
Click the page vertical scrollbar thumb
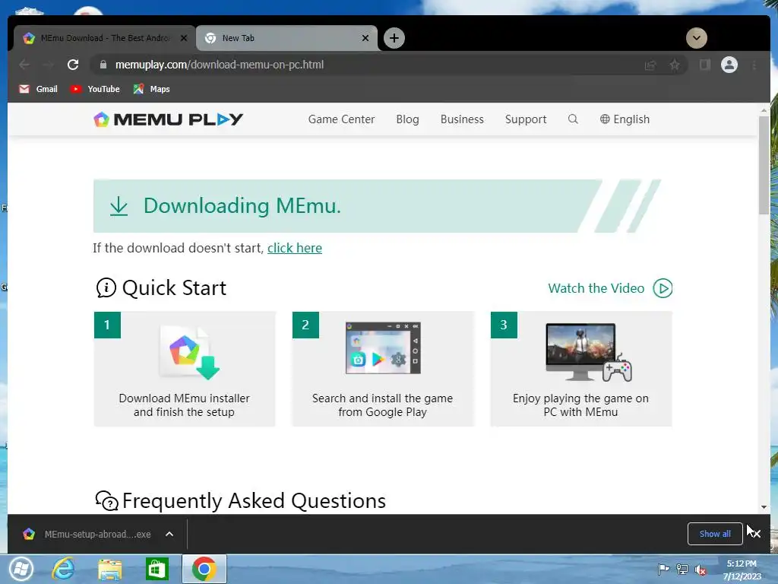pos(764,165)
